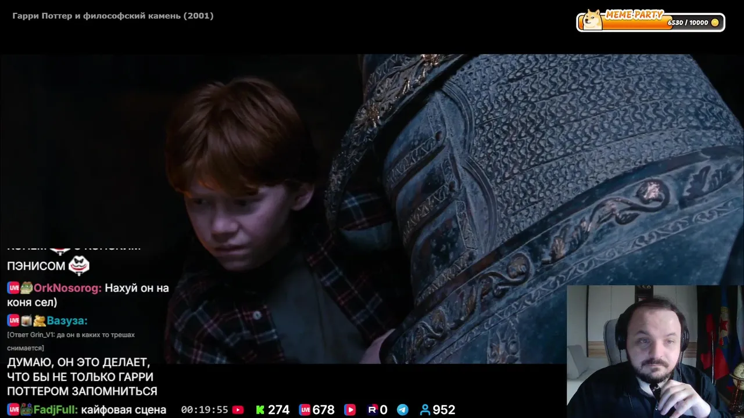Click the Rutube R icon next to 0
The height and width of the screenshot is (418, 744).
tap(372, 410)
